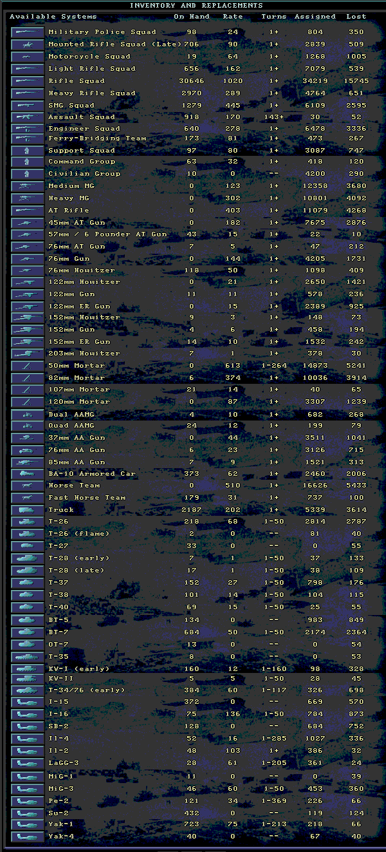The image size is (386, 852).
Task: Click the KV-I (early) label
Action: [x=79, y=669]
